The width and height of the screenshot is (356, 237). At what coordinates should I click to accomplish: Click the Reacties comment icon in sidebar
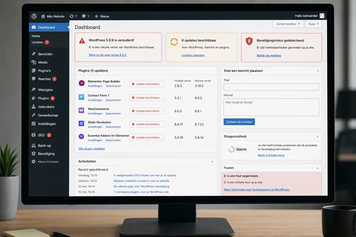(34, 79)
